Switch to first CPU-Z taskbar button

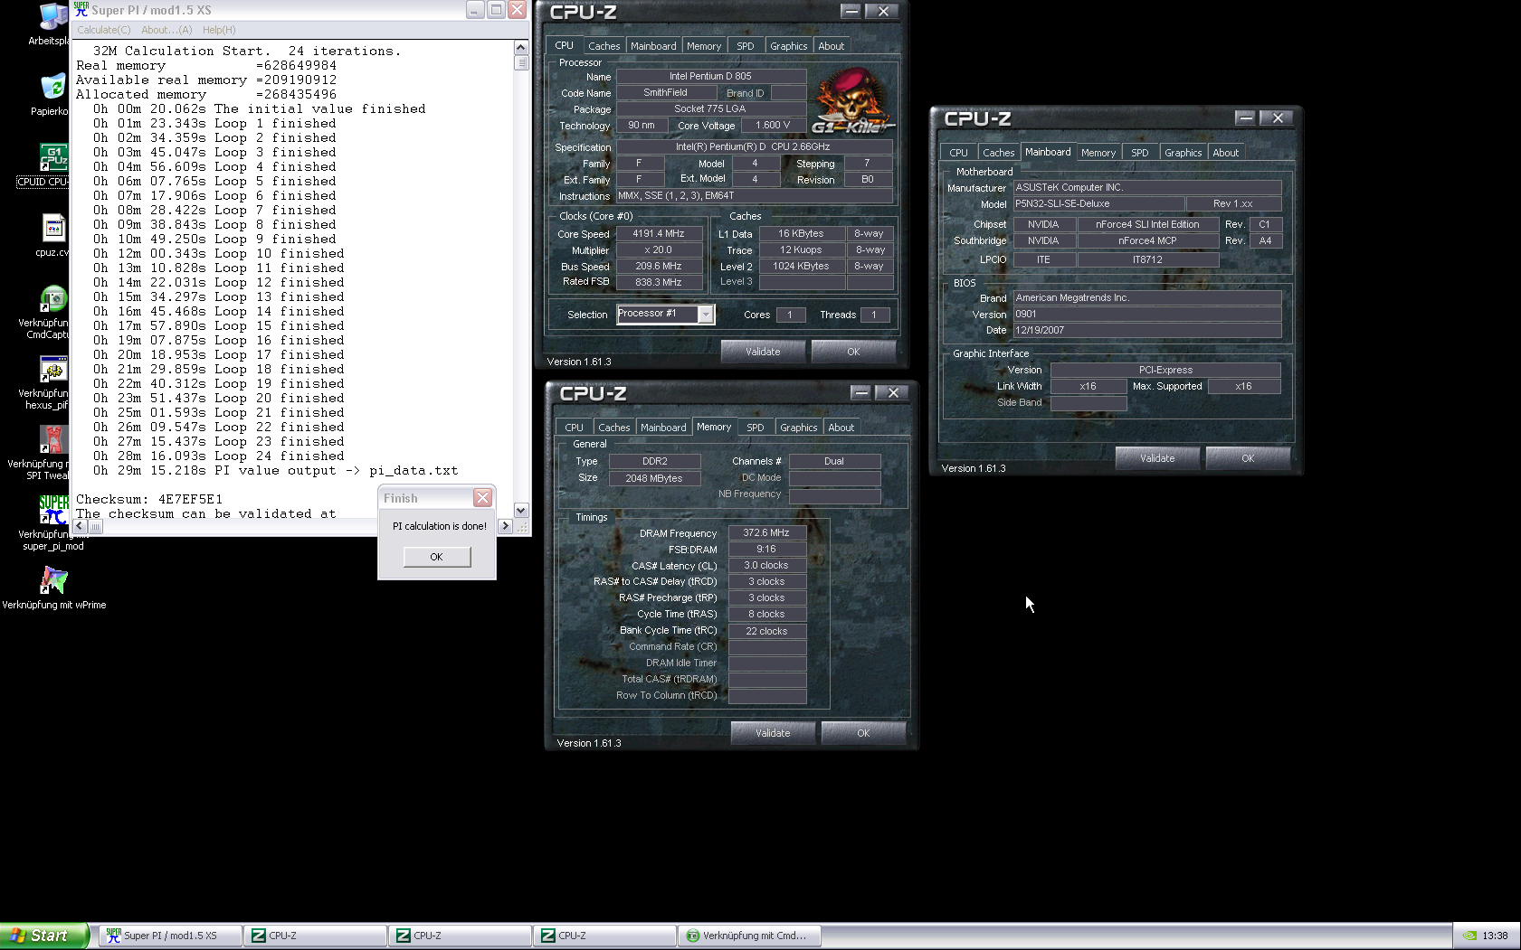click(315, 936)
